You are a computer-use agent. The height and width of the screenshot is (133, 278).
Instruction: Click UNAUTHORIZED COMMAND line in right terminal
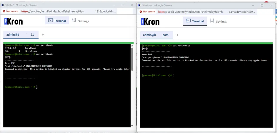tap(165, 57)
